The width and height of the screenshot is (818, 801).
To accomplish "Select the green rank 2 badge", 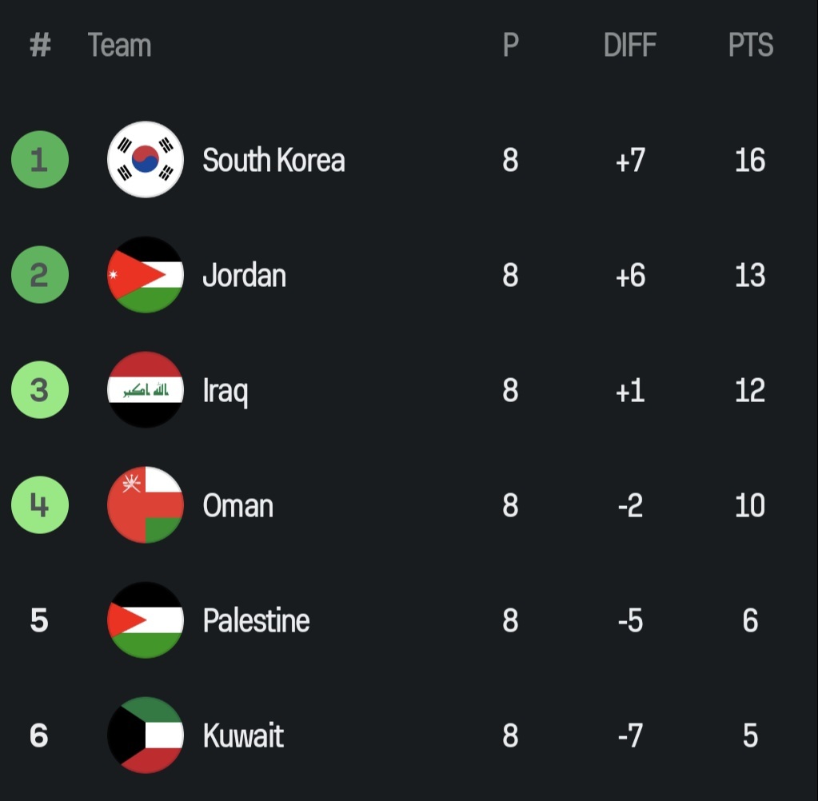I will [x=40, y=275].
